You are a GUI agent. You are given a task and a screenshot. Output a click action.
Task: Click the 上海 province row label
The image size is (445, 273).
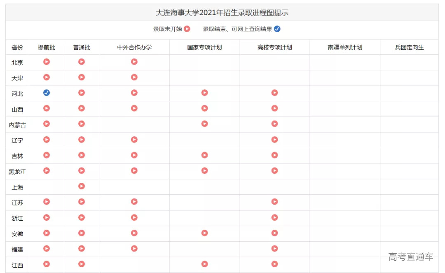[17, 187]
